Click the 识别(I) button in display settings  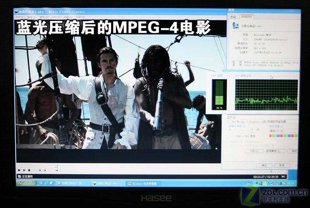(x=254, y=151)
